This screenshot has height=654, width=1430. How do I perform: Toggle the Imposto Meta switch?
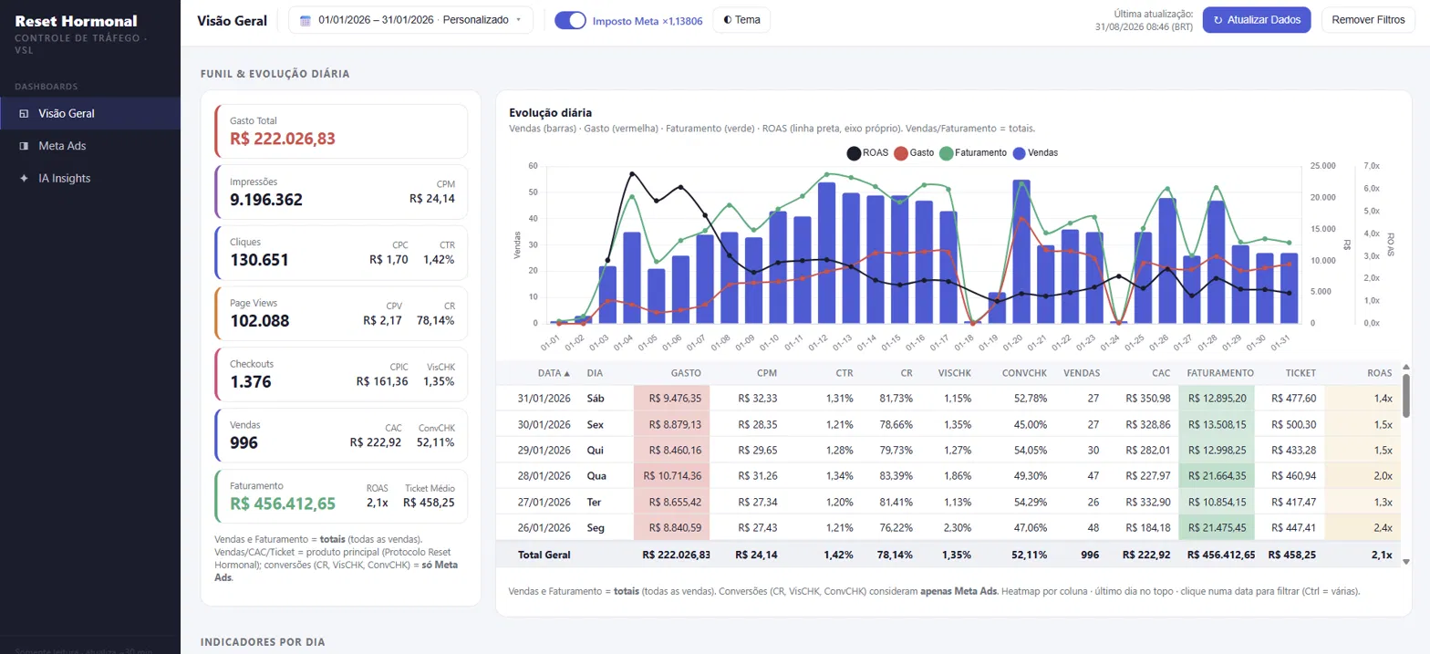(570, 20)
